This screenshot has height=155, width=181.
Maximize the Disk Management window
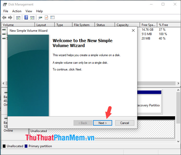(163, 4)
